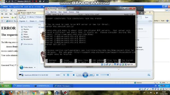Screen dimensions: 170x95
Task: Open the Safety dropdown in Internet Explorer
Action: (156, 21)
